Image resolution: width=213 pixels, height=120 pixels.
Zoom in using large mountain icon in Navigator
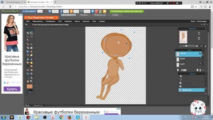point(197,46)
